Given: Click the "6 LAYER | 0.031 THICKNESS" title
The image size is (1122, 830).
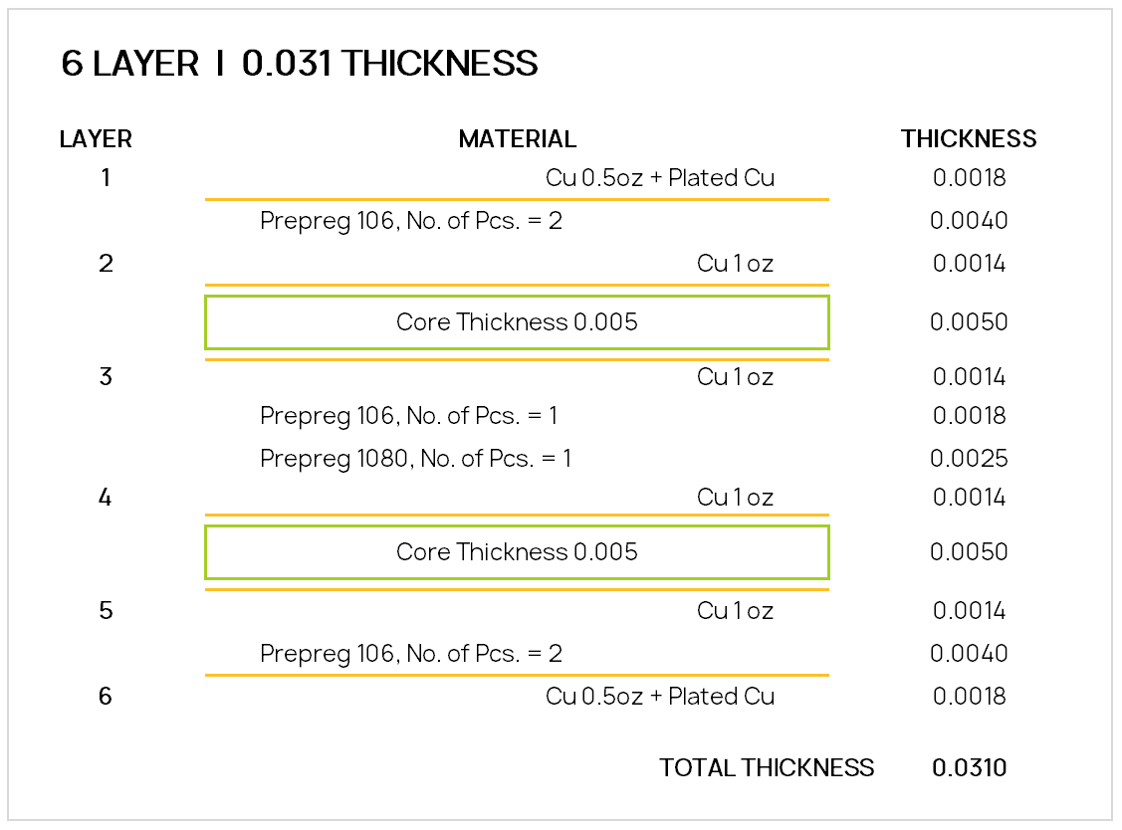Looking at the screenshot, I should pyautogui.click(x=300, y=64).
